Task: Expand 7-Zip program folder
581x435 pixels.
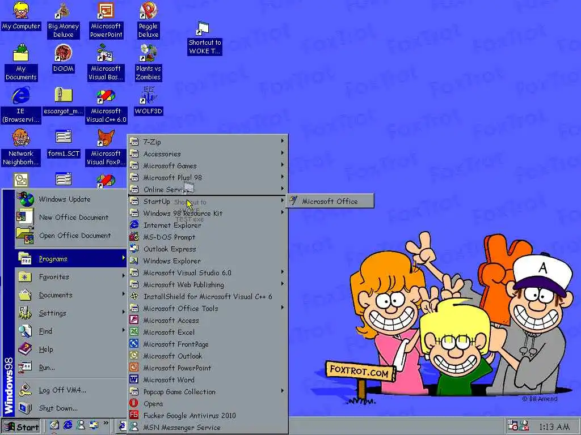Action: [x=208, y=142]
